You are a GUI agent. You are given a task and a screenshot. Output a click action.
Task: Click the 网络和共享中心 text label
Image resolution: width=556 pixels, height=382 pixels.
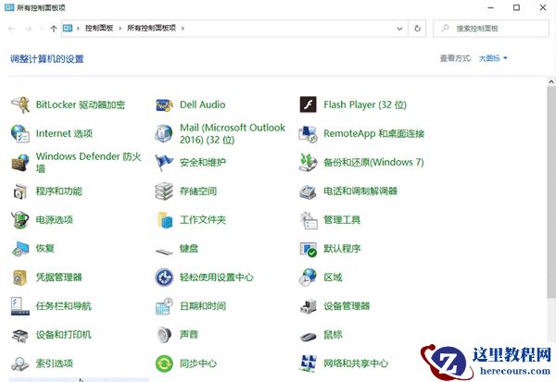pos(356,364)
